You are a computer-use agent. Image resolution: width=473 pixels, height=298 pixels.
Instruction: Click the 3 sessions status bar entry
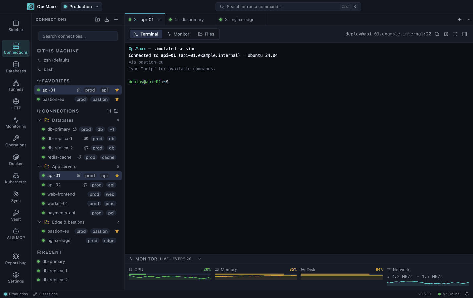tap(45, 294)
